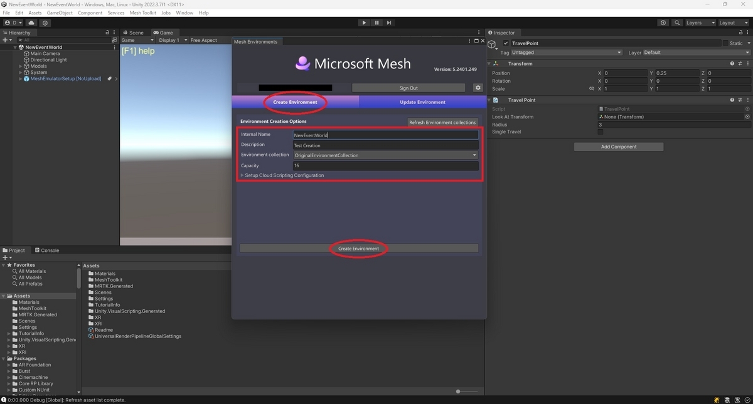Click the Mesh Environments settings gear icon
This screenshot has width=753, height=404.
pyautogui.click(x=478, y=88)
